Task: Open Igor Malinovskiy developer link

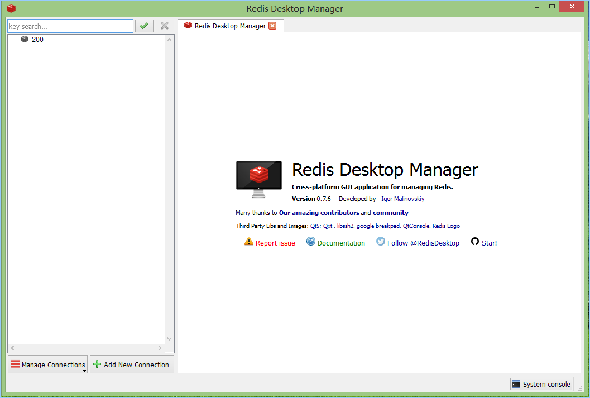Action: [x=402, y=199]
